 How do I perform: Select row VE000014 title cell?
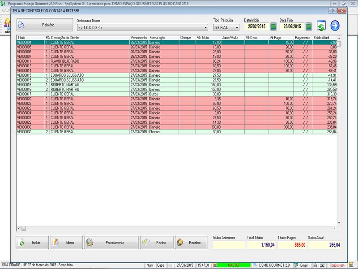click(x=30, y=71)
